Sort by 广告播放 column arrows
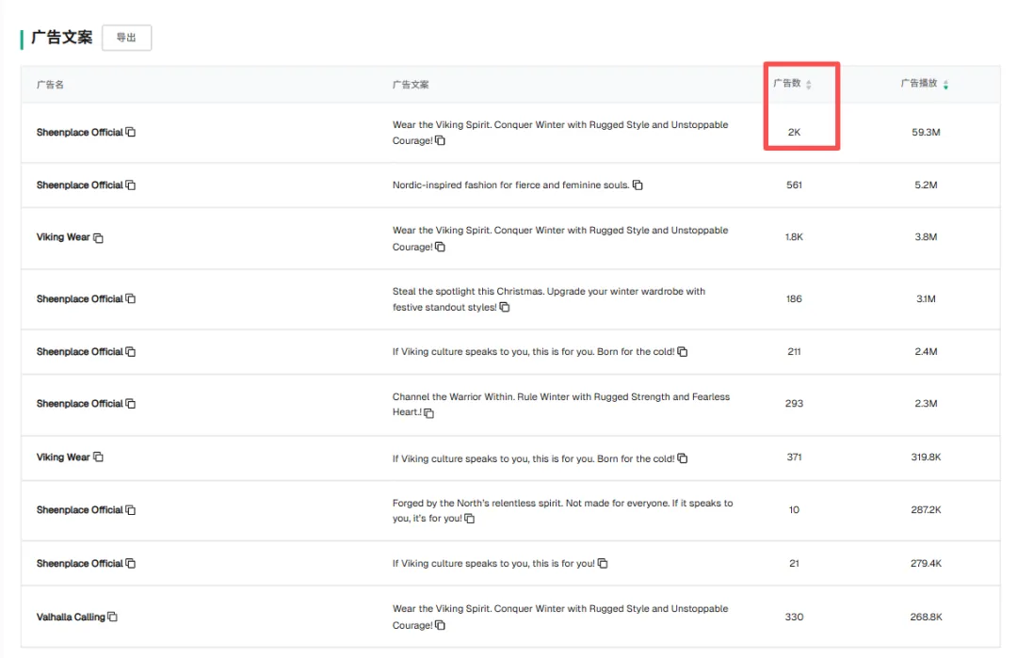 [x=945, y=85]
